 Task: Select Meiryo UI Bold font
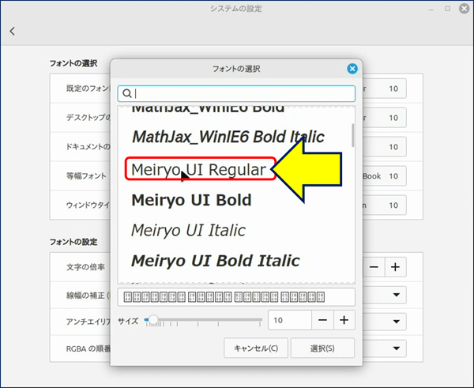coord(191,200)
